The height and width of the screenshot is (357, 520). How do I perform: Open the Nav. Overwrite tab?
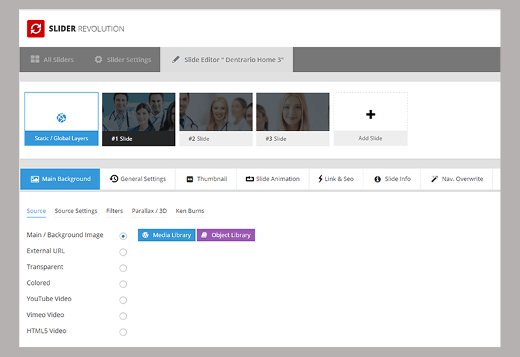coord(457,179)
